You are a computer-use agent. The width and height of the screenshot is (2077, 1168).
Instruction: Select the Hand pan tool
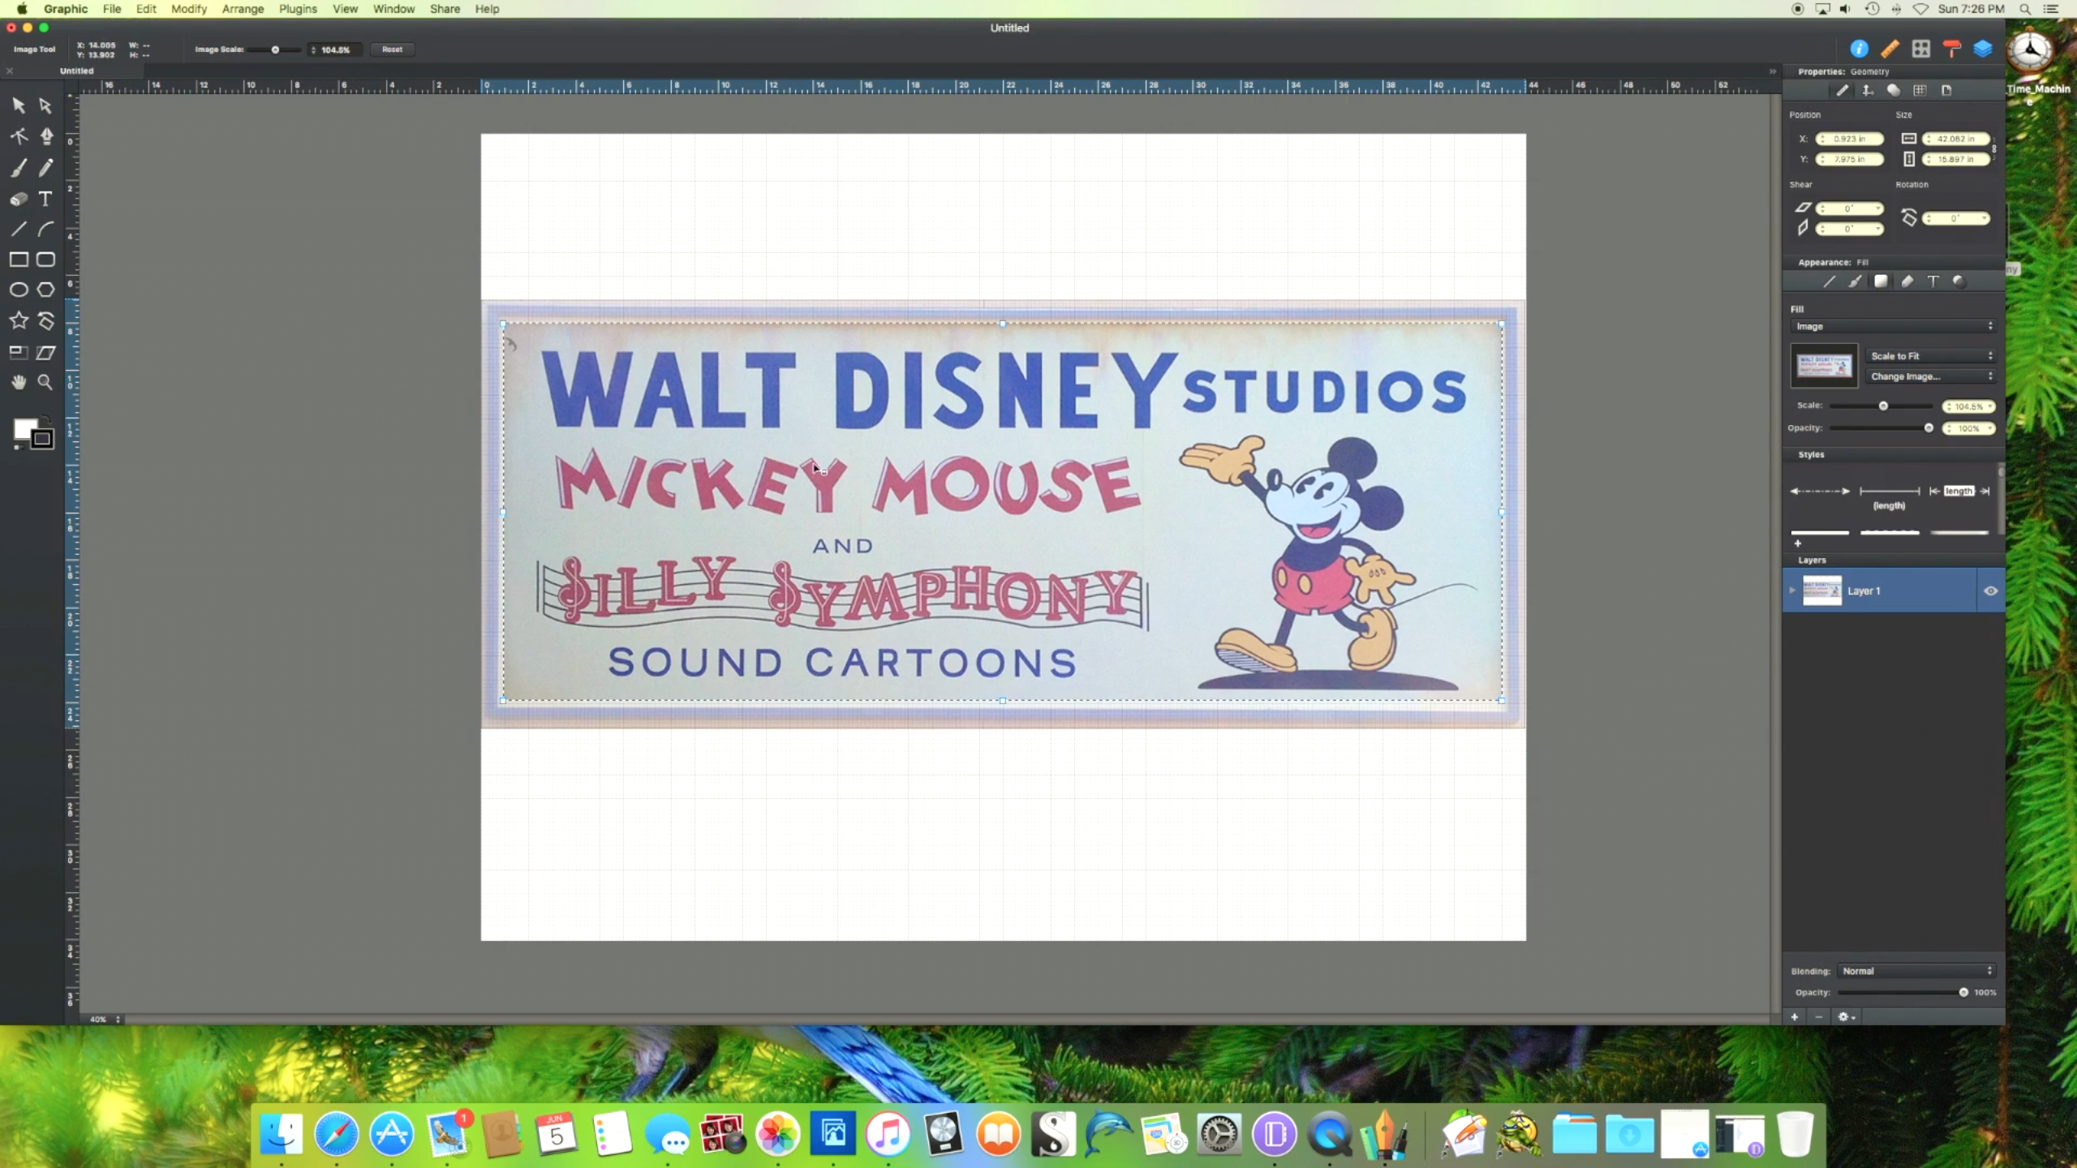(x=19, y=382)
